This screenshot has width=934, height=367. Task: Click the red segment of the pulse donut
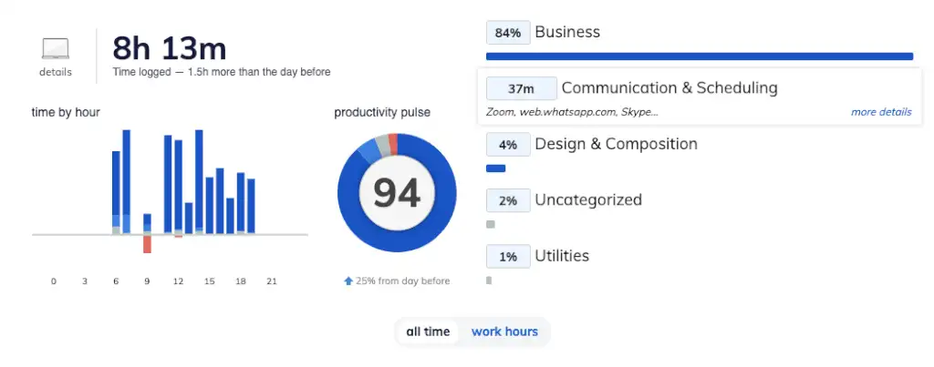393,143
